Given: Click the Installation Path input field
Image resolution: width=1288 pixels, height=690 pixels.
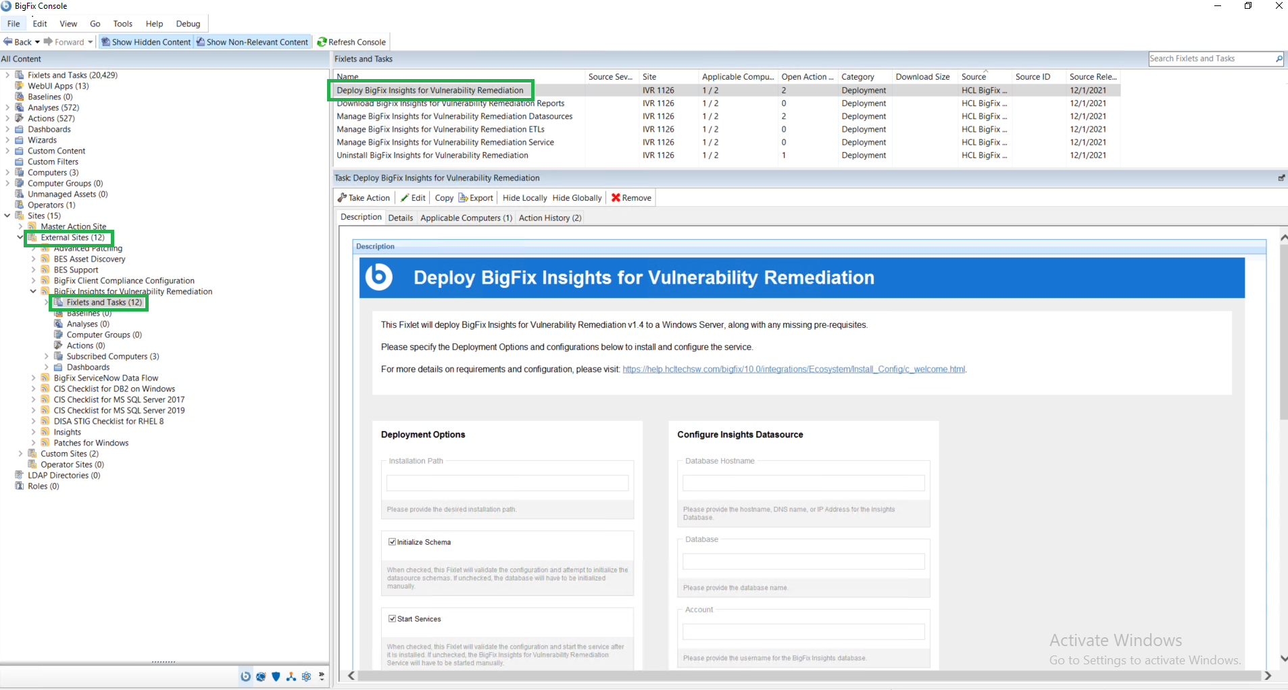Looking at the screenshot, I should [507, 483].
